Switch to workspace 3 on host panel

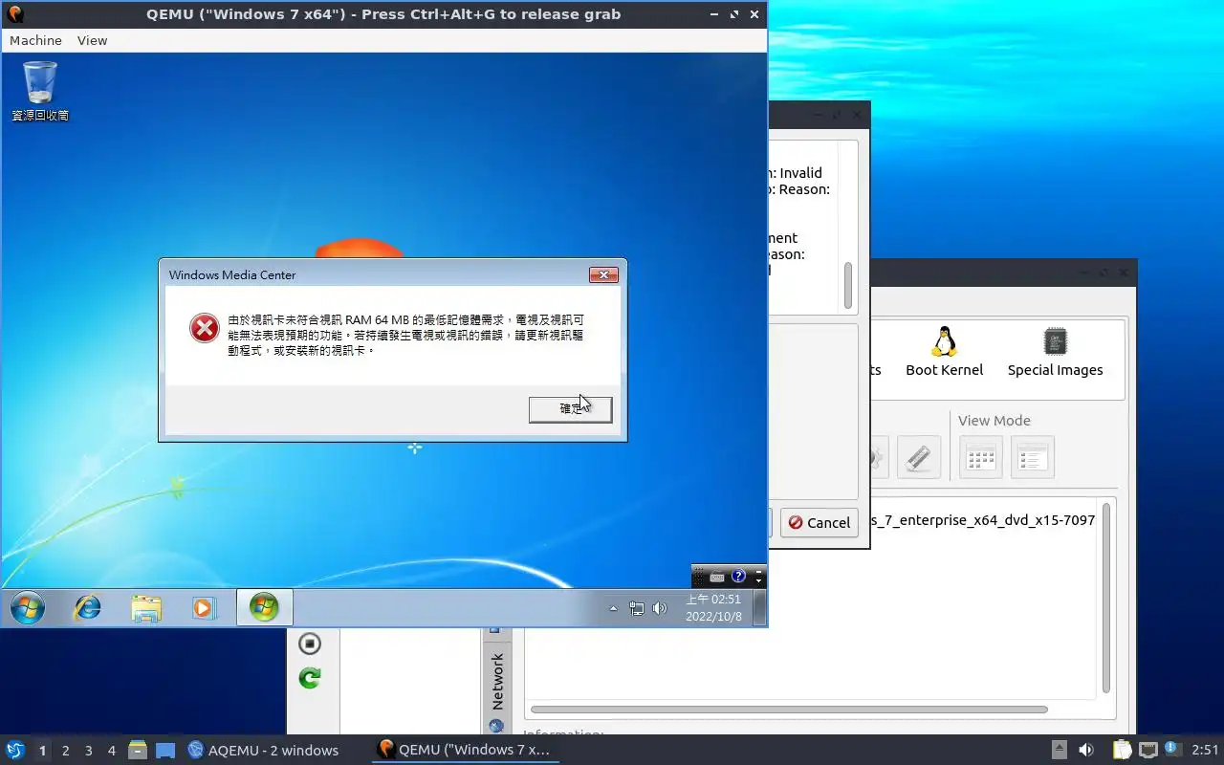point(89,751)
